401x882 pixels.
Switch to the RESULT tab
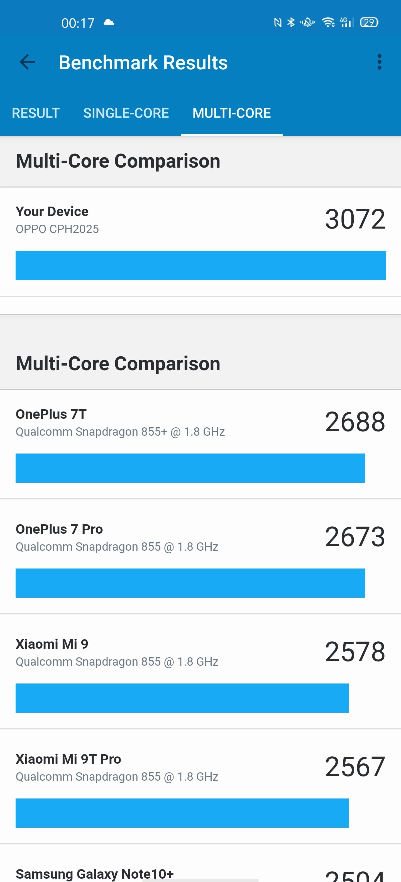tap(36, 113)
